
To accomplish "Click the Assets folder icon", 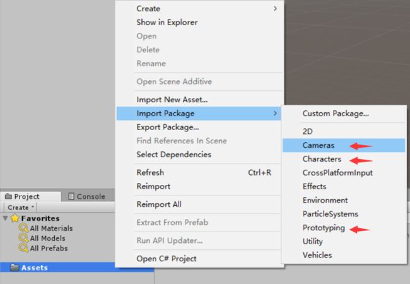I will [15, 267].
